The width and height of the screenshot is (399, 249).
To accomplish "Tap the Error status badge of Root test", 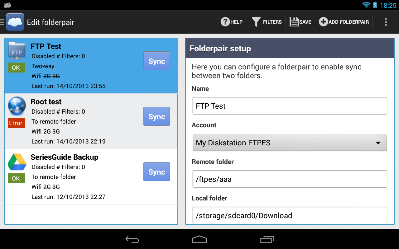I will [x=17, y=123].
